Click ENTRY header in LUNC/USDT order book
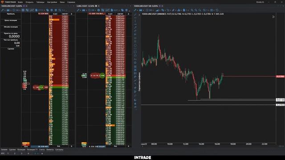285x160 pixels. [x=120, y=14]
